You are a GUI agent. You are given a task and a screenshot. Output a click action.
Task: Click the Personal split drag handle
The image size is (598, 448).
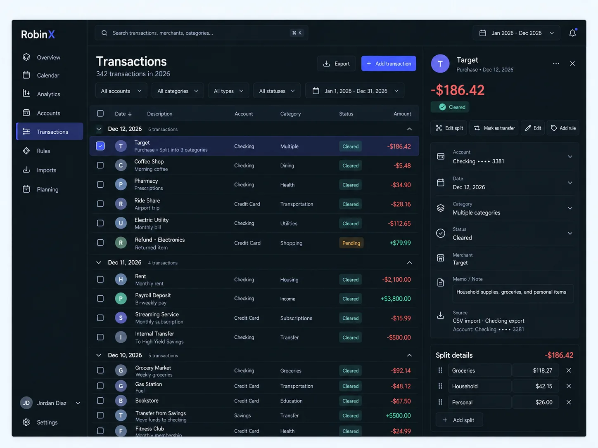click(440, 402)
